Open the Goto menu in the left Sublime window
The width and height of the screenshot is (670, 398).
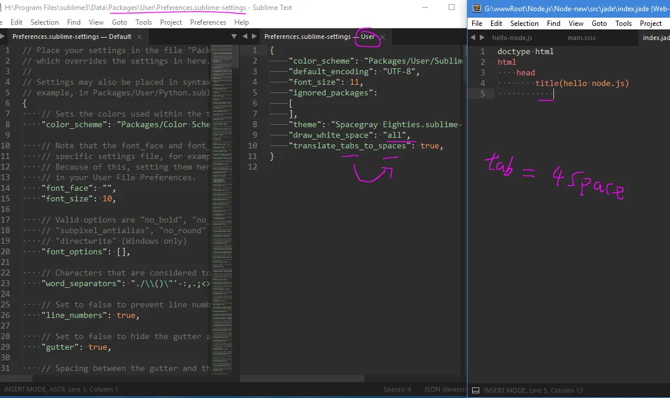pos(119,22)
